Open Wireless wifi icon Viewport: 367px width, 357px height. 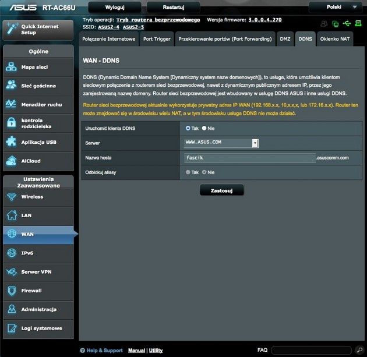pos(12,197)
